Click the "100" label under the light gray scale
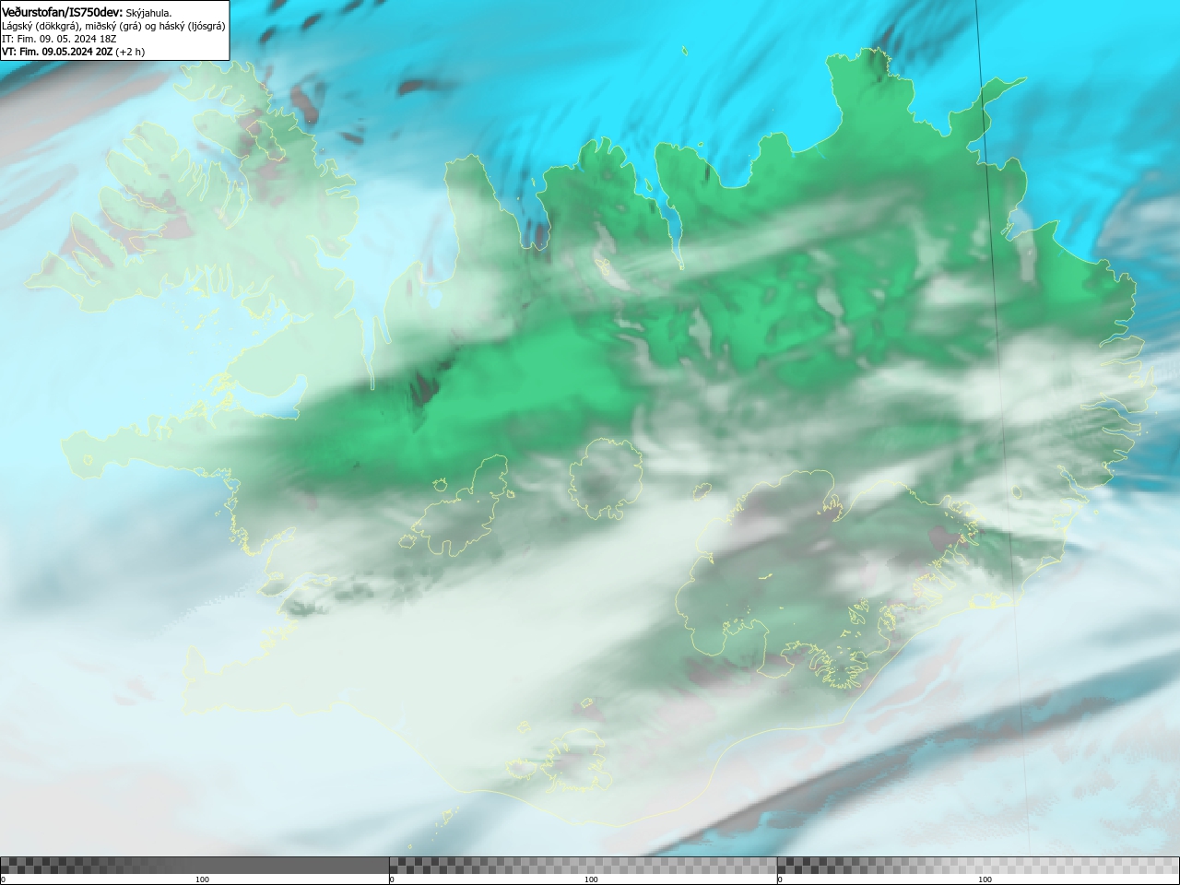This screenshot has width=1180, height=885. click(x=985, y=879)
